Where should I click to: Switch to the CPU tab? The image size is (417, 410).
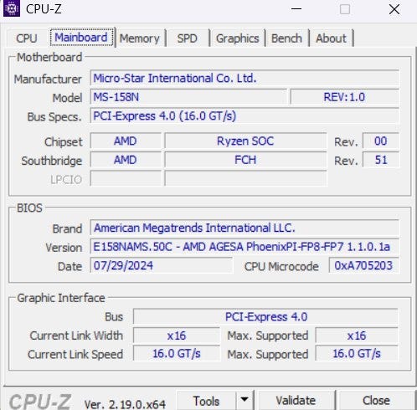(27, 38)
